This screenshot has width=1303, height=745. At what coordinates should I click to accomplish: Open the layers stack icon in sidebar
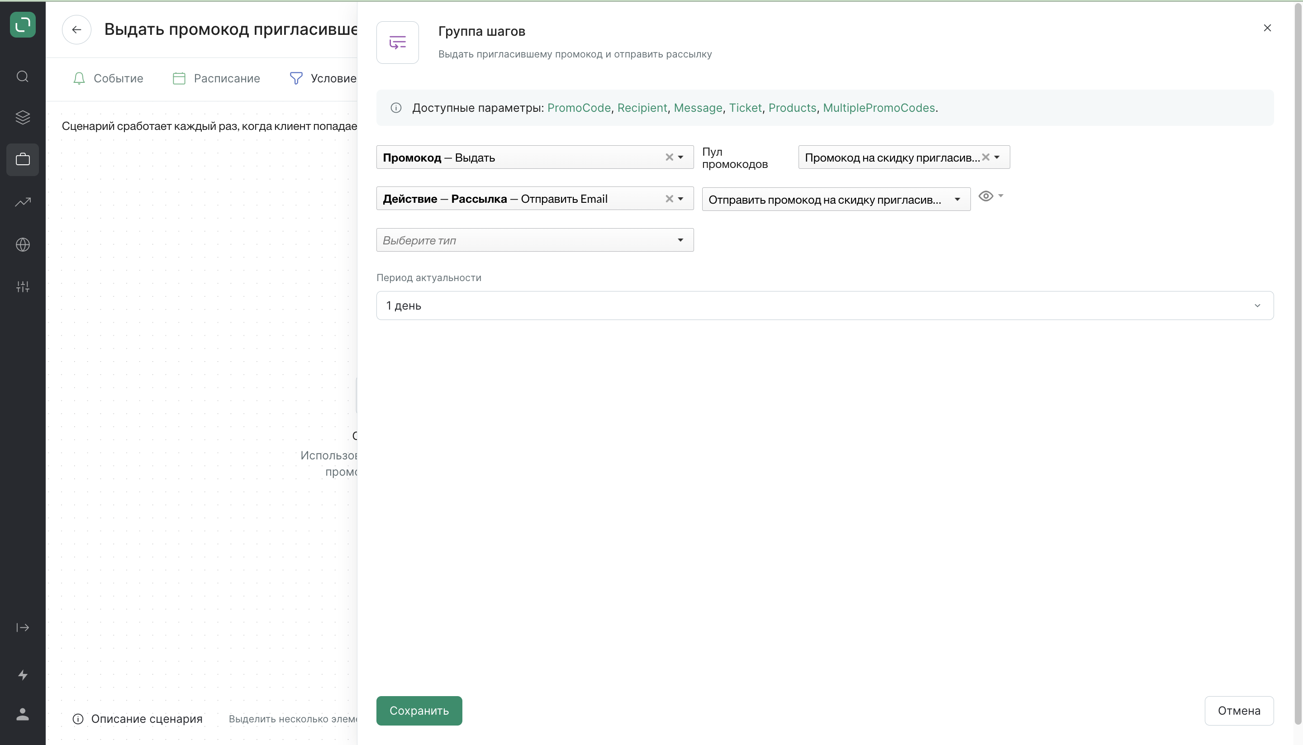click(23, 118)
